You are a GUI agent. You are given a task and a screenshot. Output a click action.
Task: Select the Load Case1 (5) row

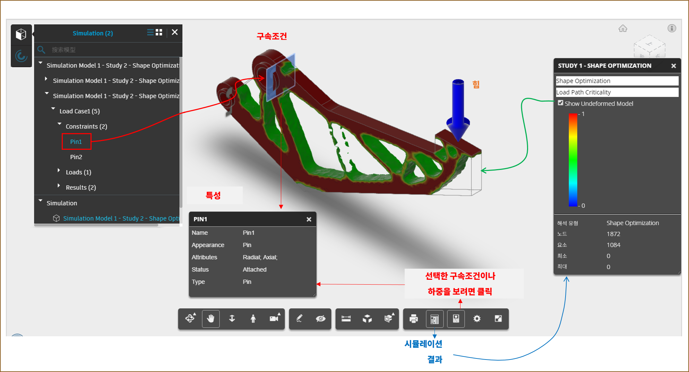pos(79,111)
